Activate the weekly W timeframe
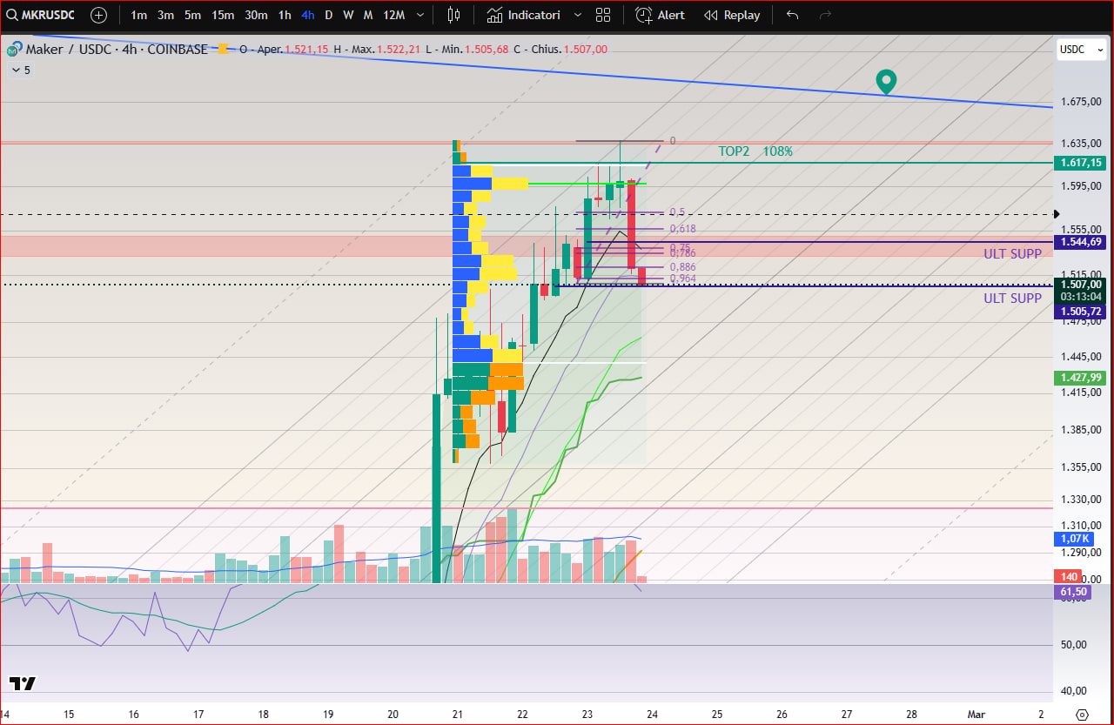The width and height of the screenshot is (1114, 725). pos(348,15)
